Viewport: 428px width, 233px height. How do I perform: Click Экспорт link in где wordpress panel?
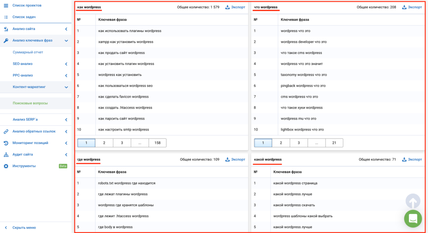[x=238, y=160]
